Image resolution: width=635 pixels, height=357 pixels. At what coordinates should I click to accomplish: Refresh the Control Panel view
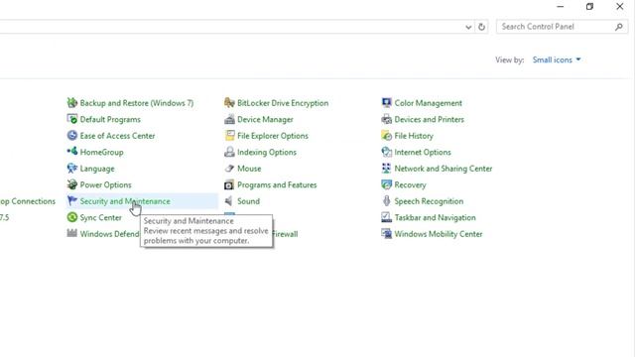pyautogui.click(x=481, y=27)
